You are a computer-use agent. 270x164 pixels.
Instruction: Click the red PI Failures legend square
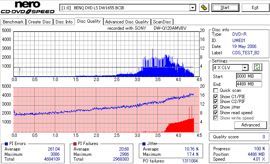click(75, 144)
